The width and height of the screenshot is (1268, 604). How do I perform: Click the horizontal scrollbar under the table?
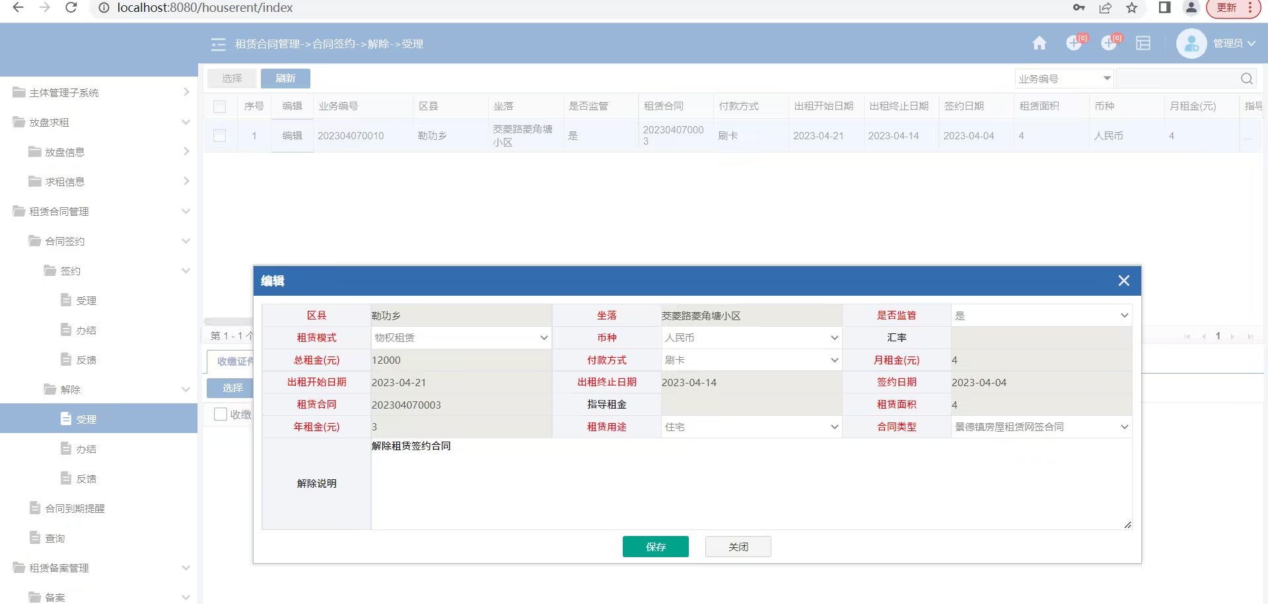228,321
